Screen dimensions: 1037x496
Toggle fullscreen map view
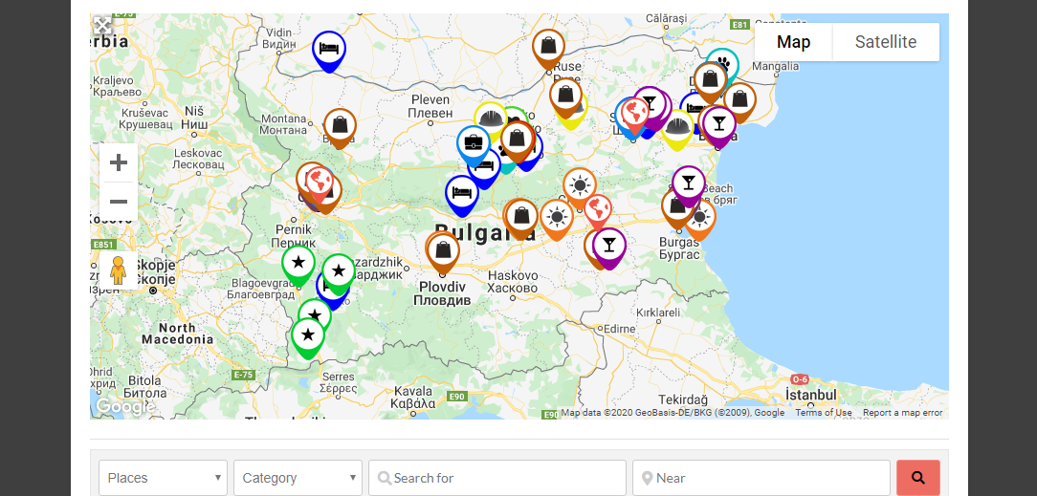pyautogui.click(x=103, y=26)
